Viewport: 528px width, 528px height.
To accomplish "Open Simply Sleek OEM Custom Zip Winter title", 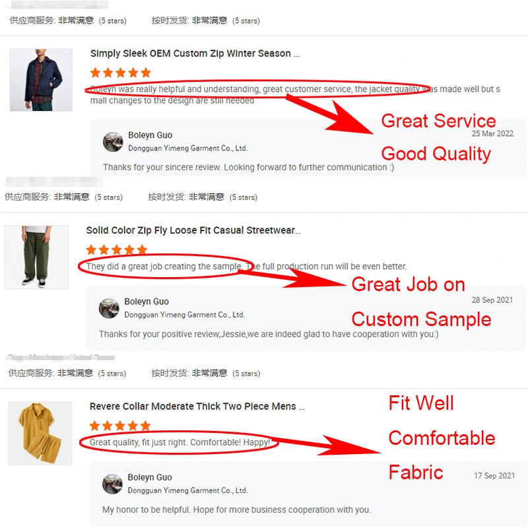I will pos(195,53).
